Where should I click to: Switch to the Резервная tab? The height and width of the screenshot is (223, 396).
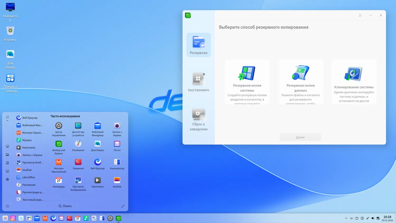click(199, 45)
